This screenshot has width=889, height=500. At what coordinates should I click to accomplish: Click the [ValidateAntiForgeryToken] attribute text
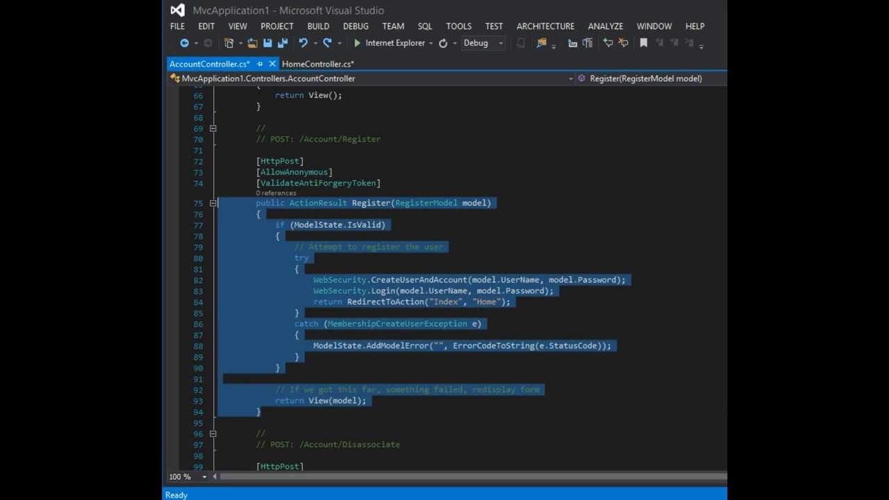point(318,183)
